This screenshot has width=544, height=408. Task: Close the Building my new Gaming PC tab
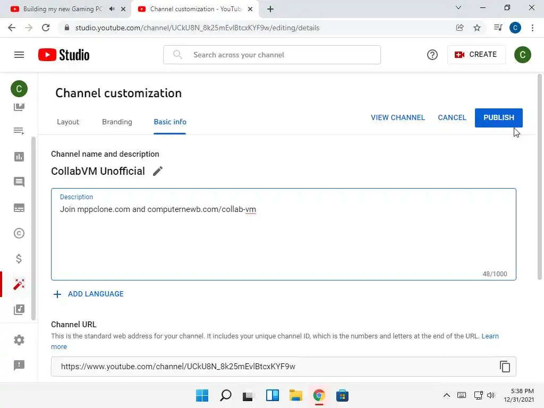point(123,9)
